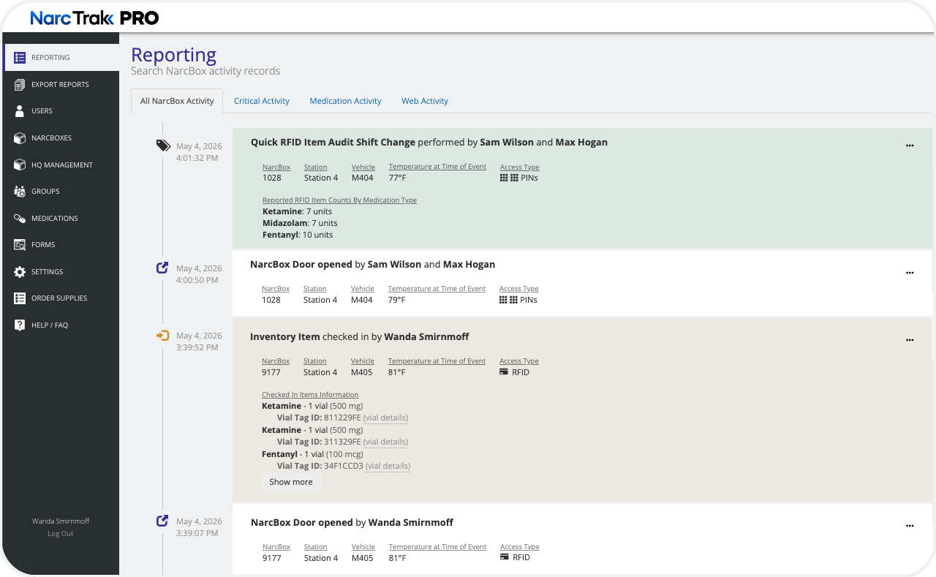Click temperature value 79°F
This screenshot has width=936, height=577.
click(x=396, y=300)
